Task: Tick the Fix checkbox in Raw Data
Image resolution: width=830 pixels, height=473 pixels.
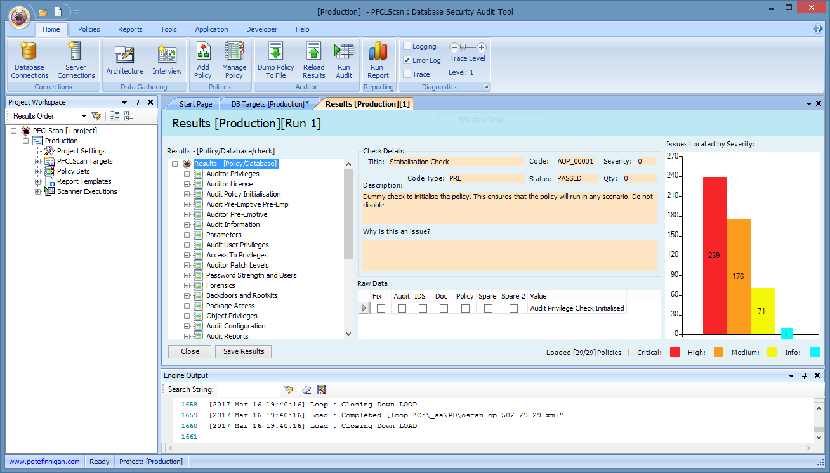Action: [381, 309]
